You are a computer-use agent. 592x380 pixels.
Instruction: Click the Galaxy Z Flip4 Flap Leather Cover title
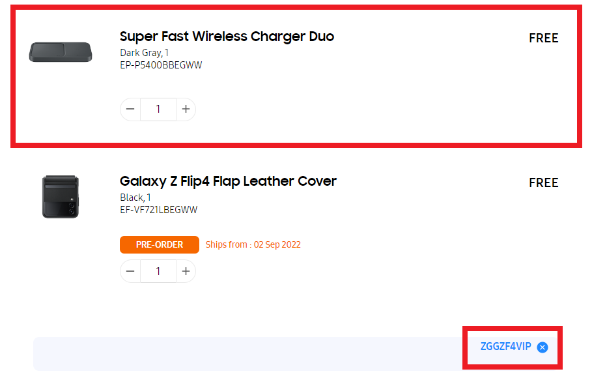click(228, 181)
